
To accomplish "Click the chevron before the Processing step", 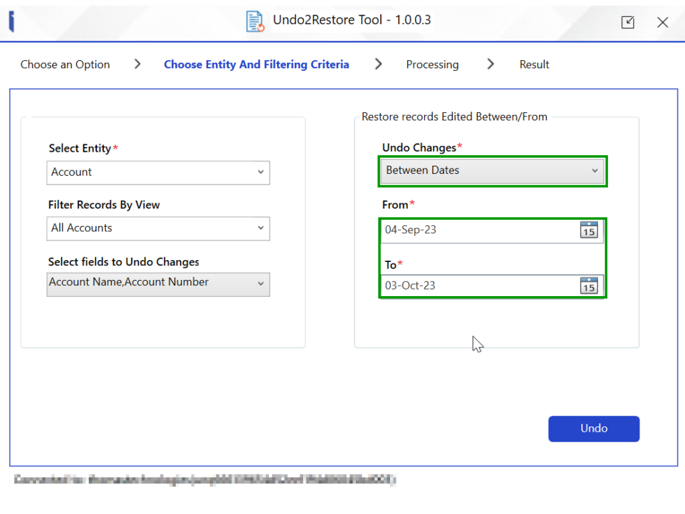I will [378, 63].
